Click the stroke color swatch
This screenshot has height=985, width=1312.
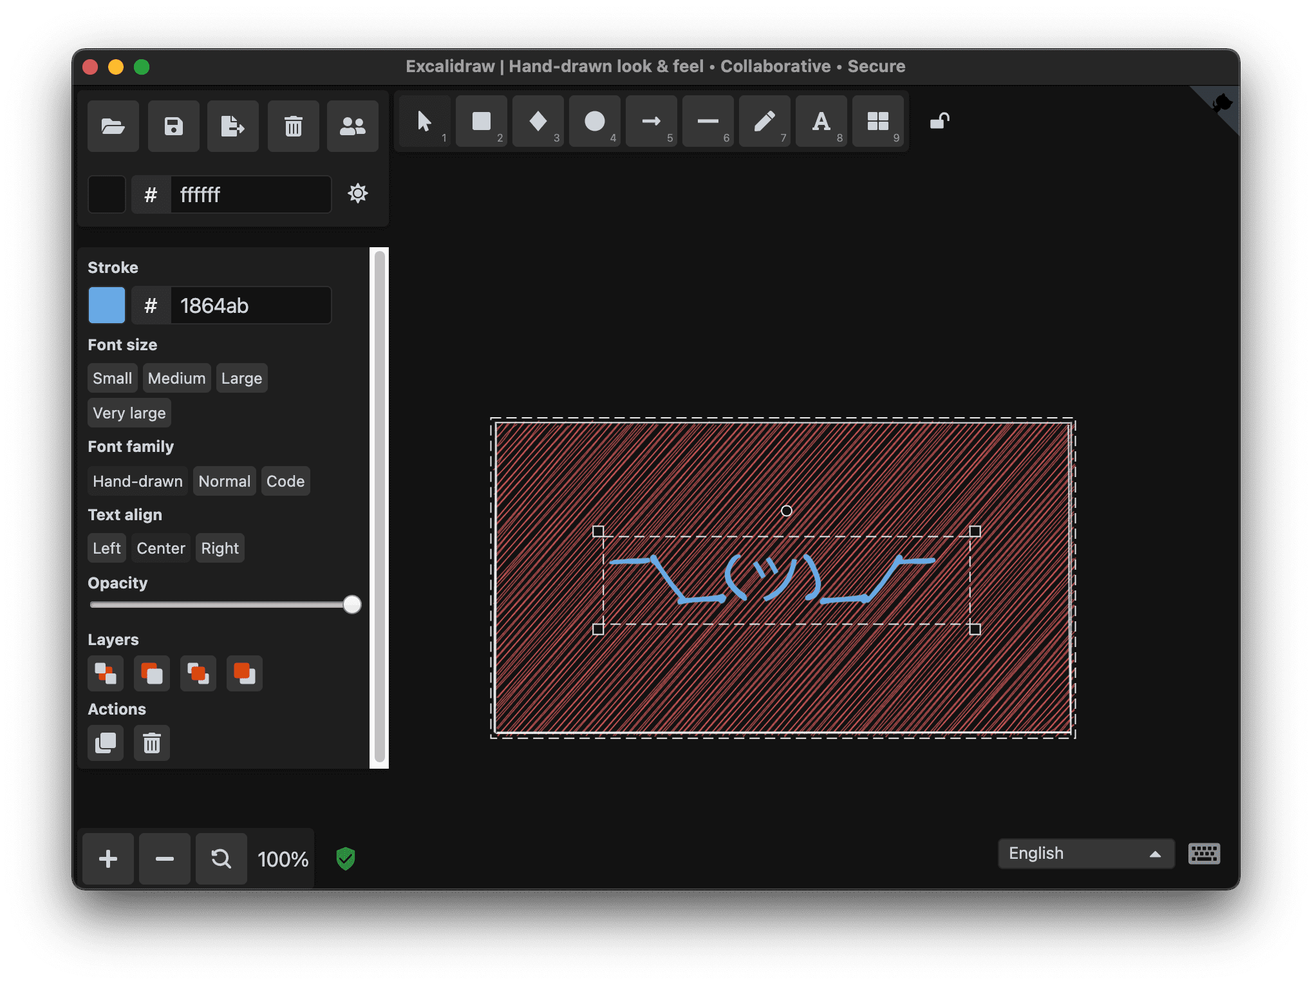(x=106, y=304)
